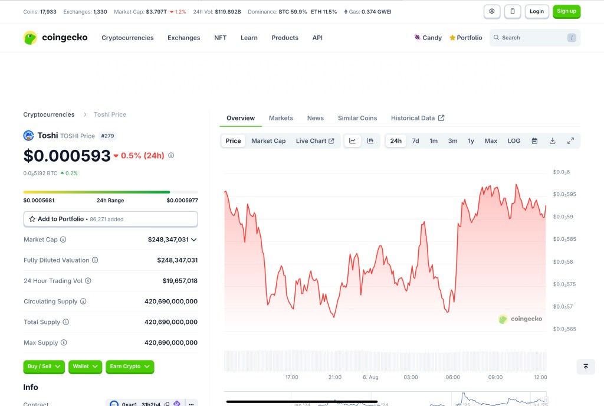Switch chart to Market Cap view
The height and width of the screenshot is (406, 604).
[268, 141]
